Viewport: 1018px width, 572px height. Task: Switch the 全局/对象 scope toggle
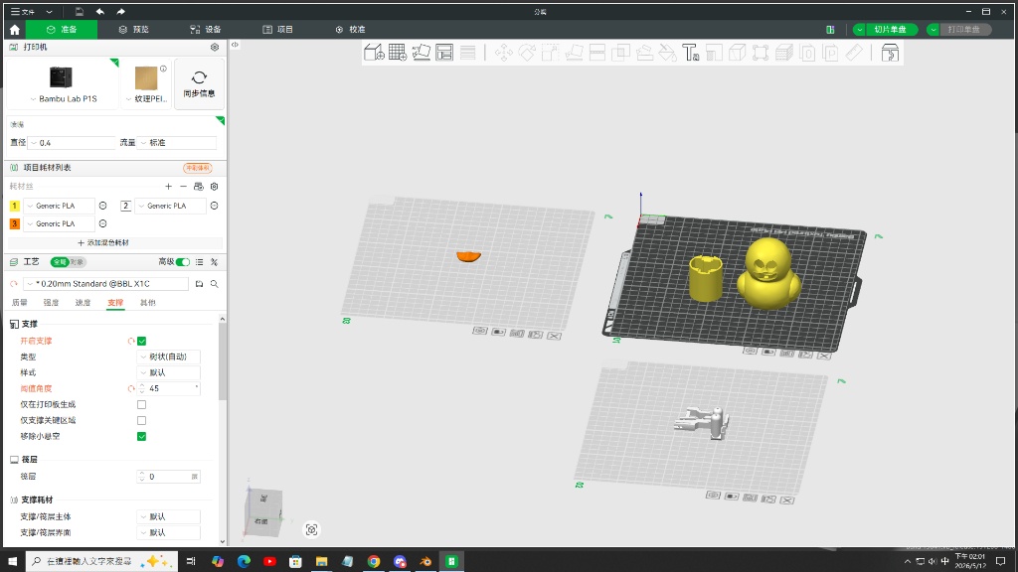point(69,262)
